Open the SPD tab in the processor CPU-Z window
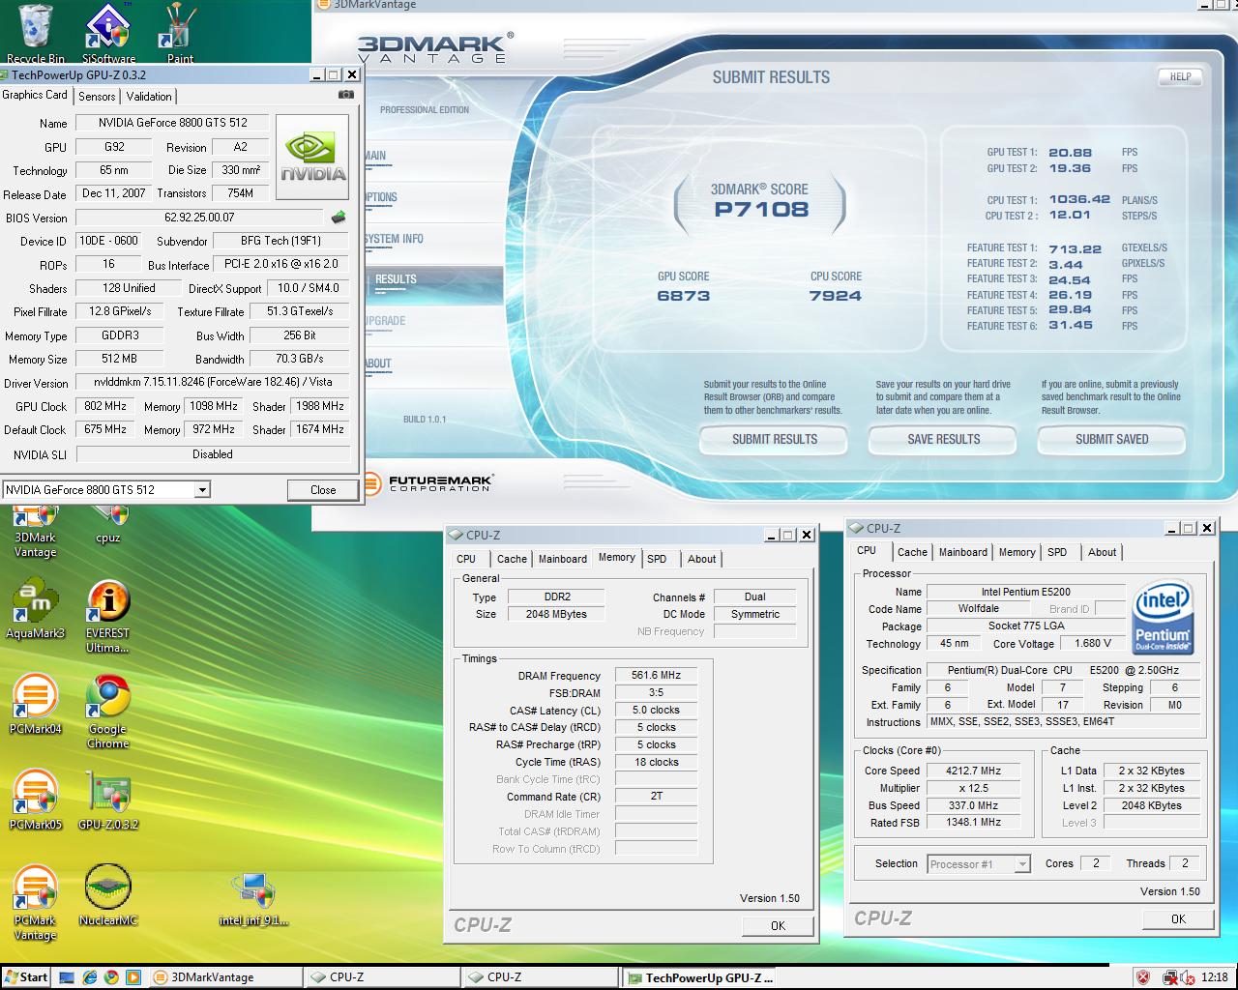The image size is (1238, 990). pyautogui.click(x=1057, y=552)
